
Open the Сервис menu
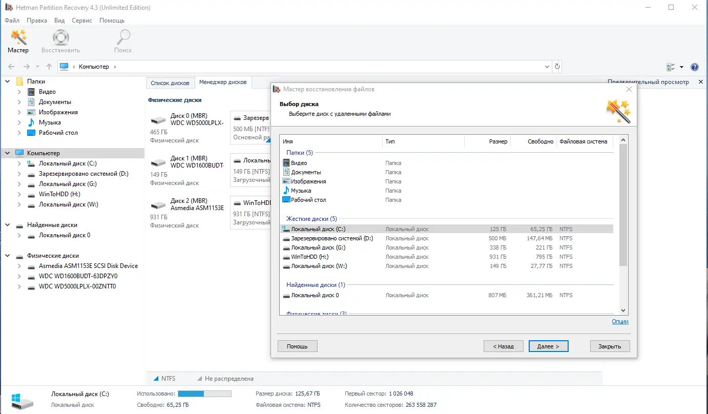82,20
